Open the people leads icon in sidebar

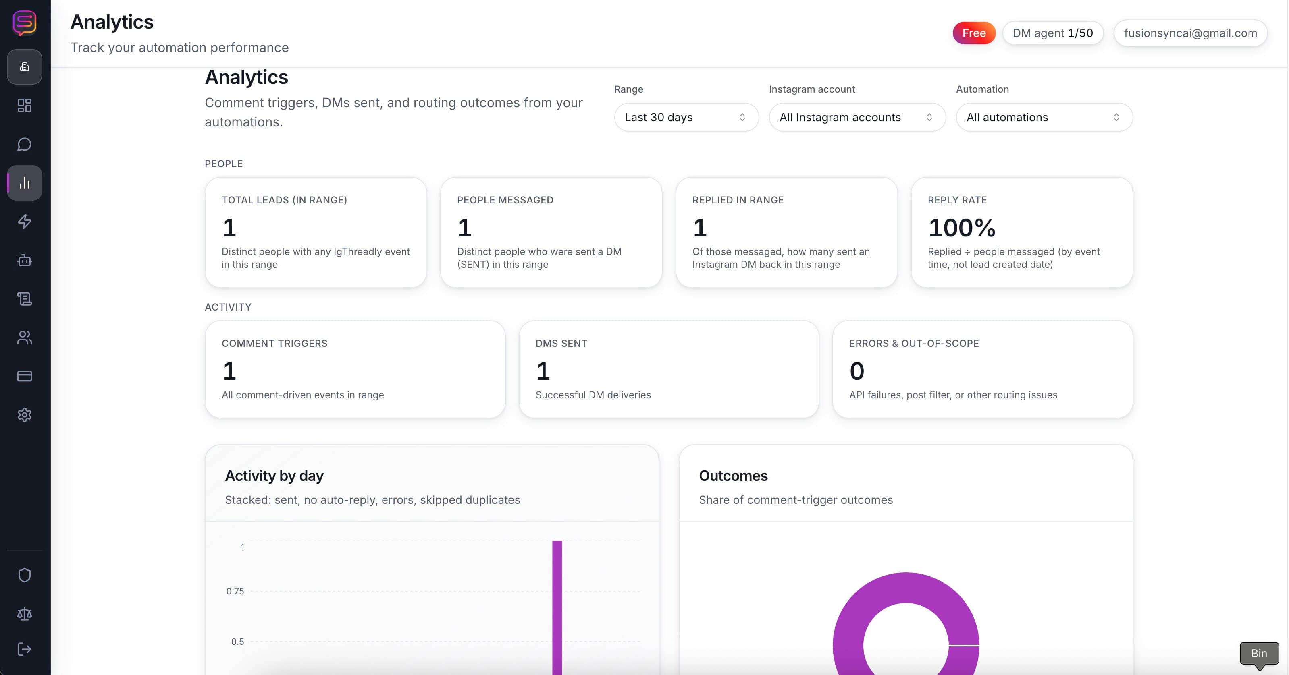point(25,337)
